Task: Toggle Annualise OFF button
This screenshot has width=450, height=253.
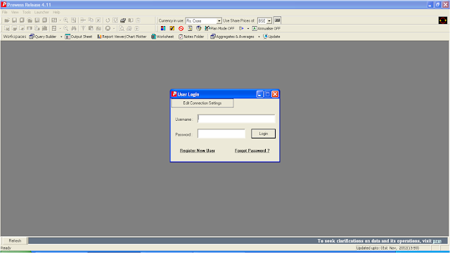Action: point(266,28)
